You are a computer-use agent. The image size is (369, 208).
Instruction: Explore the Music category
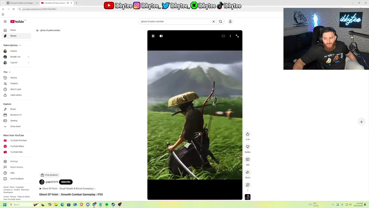16,109
